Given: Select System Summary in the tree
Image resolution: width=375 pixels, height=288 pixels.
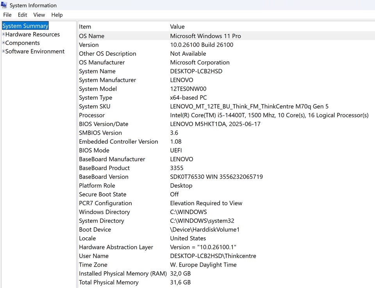Looking at the screenshot, I should click(25, 26).
